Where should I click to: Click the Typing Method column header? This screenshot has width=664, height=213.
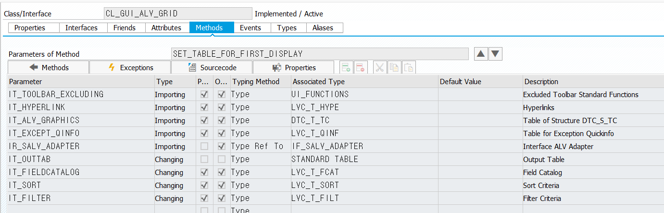261,82
